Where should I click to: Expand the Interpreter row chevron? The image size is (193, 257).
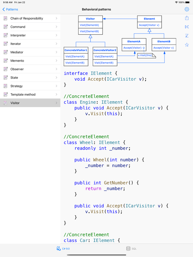coord(56,35)
